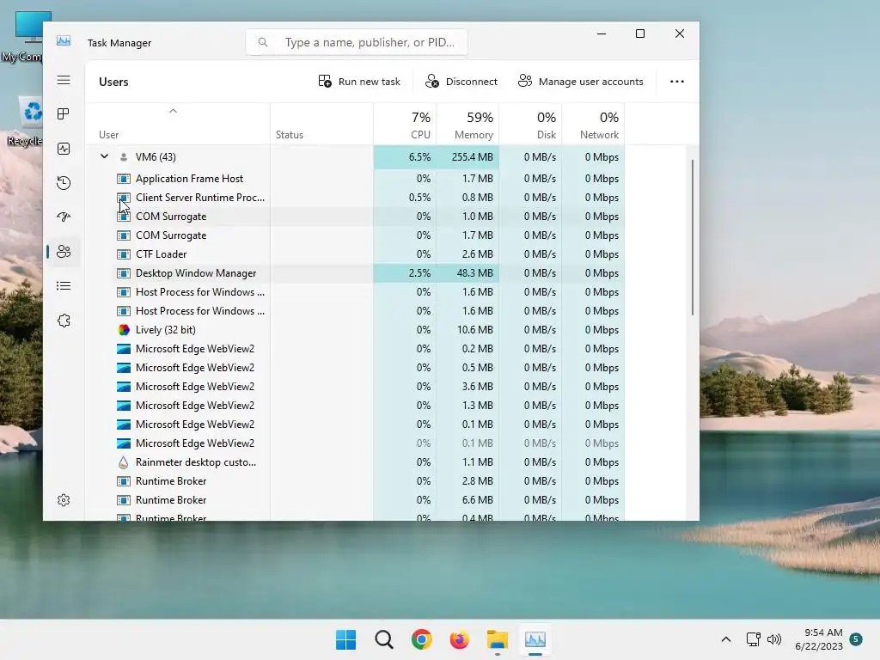Collapse the VM6 (43) user tree
This screenshot has height=660, width=880.
[104, 156]
